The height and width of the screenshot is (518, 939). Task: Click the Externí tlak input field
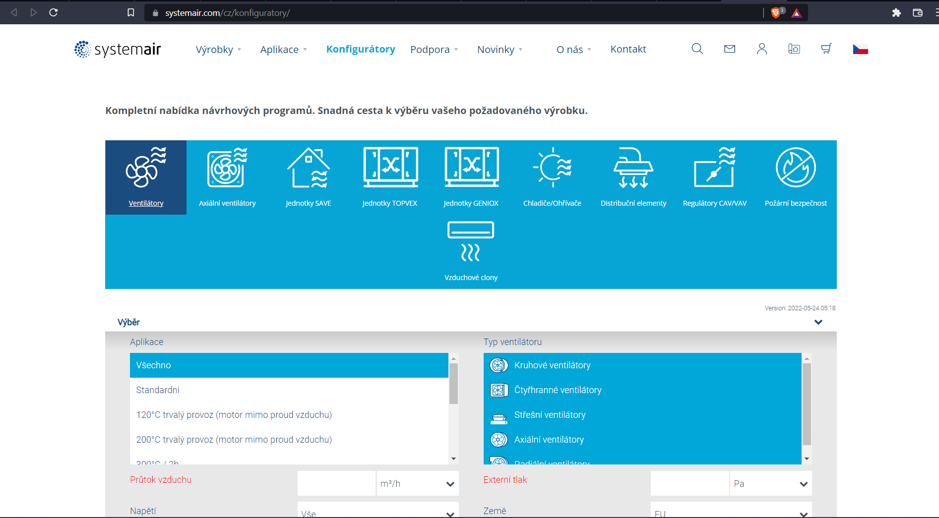pyautogui.click(x=689, y=483)
